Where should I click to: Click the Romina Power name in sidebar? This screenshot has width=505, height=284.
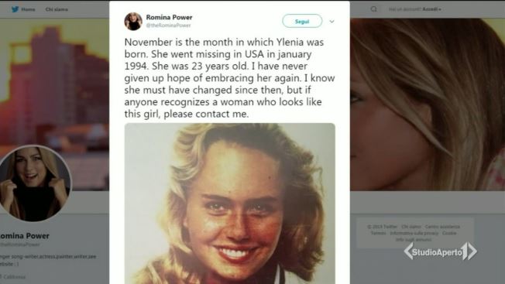tap(25, 236)
